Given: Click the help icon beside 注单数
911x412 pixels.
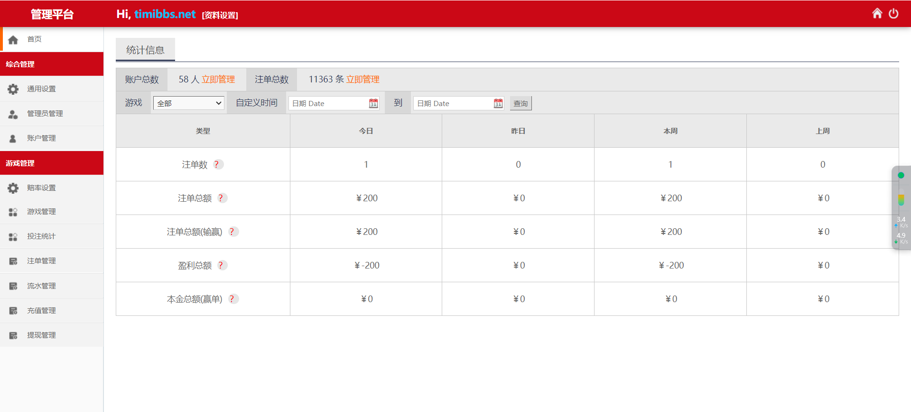Looking at the screenshot, I should [217, 164].
